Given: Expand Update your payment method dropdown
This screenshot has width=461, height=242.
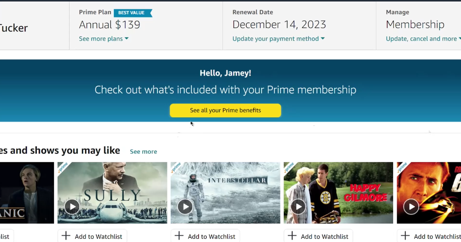Looking at the screenshot, I should tap(278, 39).
